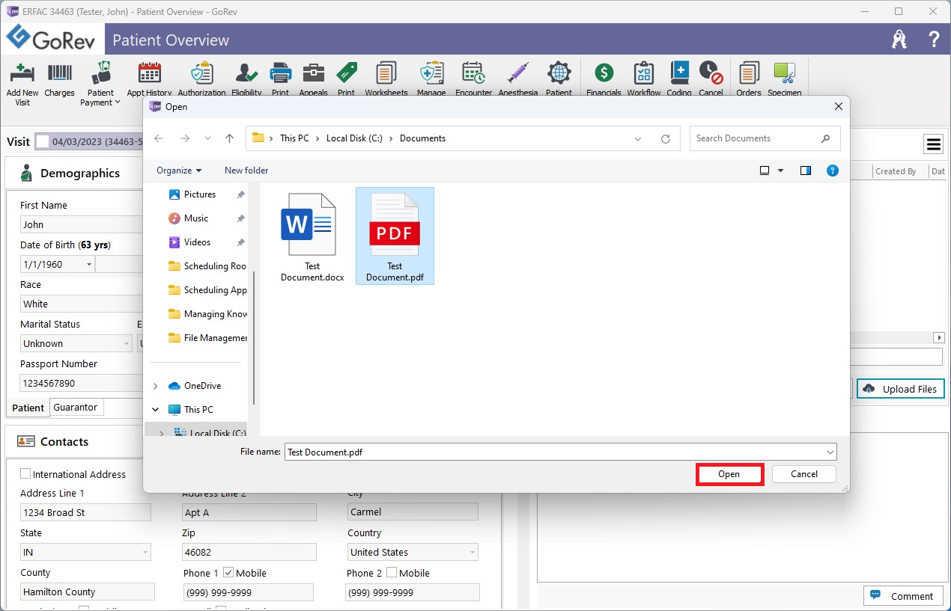This screenshot has width=951, height=611.
Task: Open GoRev help question mark
Action: [934, 40]
